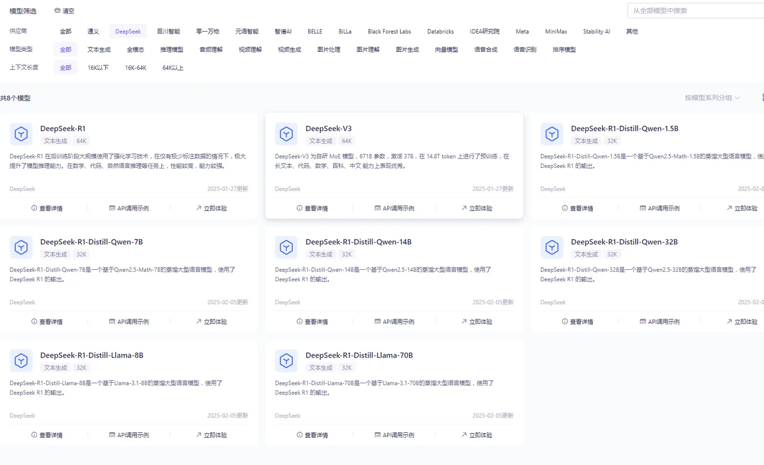764x465 pixels.
Task: Choose 其他 supplier option
Action: 632,32
